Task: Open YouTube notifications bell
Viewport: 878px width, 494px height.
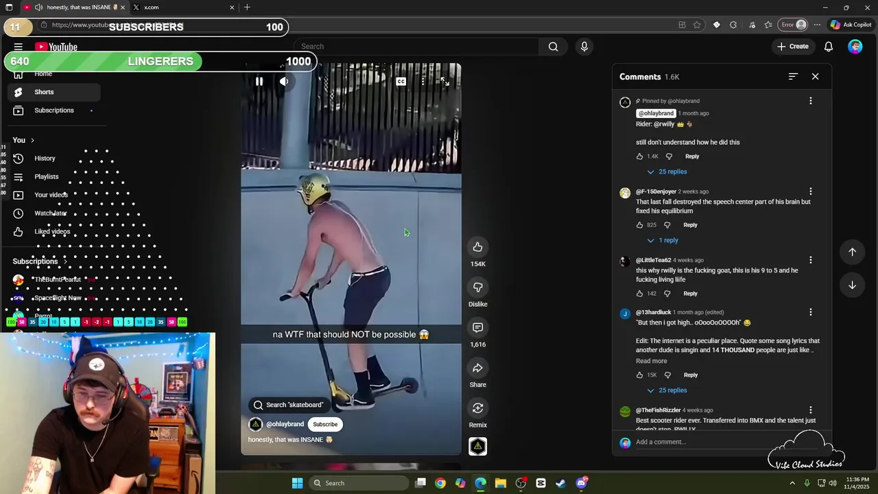Action: pyautogui.click(x=829, y=47)
